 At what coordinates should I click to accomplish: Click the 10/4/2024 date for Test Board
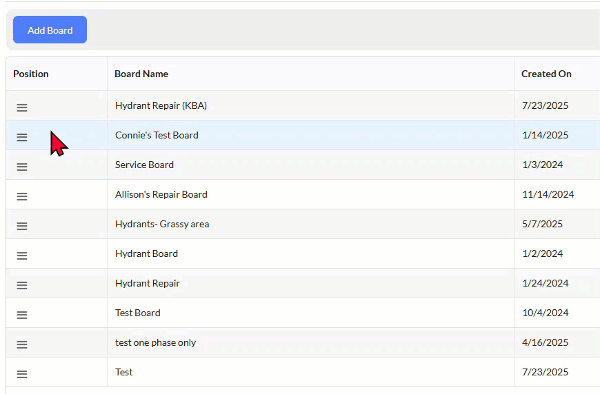tap(545, 313)
